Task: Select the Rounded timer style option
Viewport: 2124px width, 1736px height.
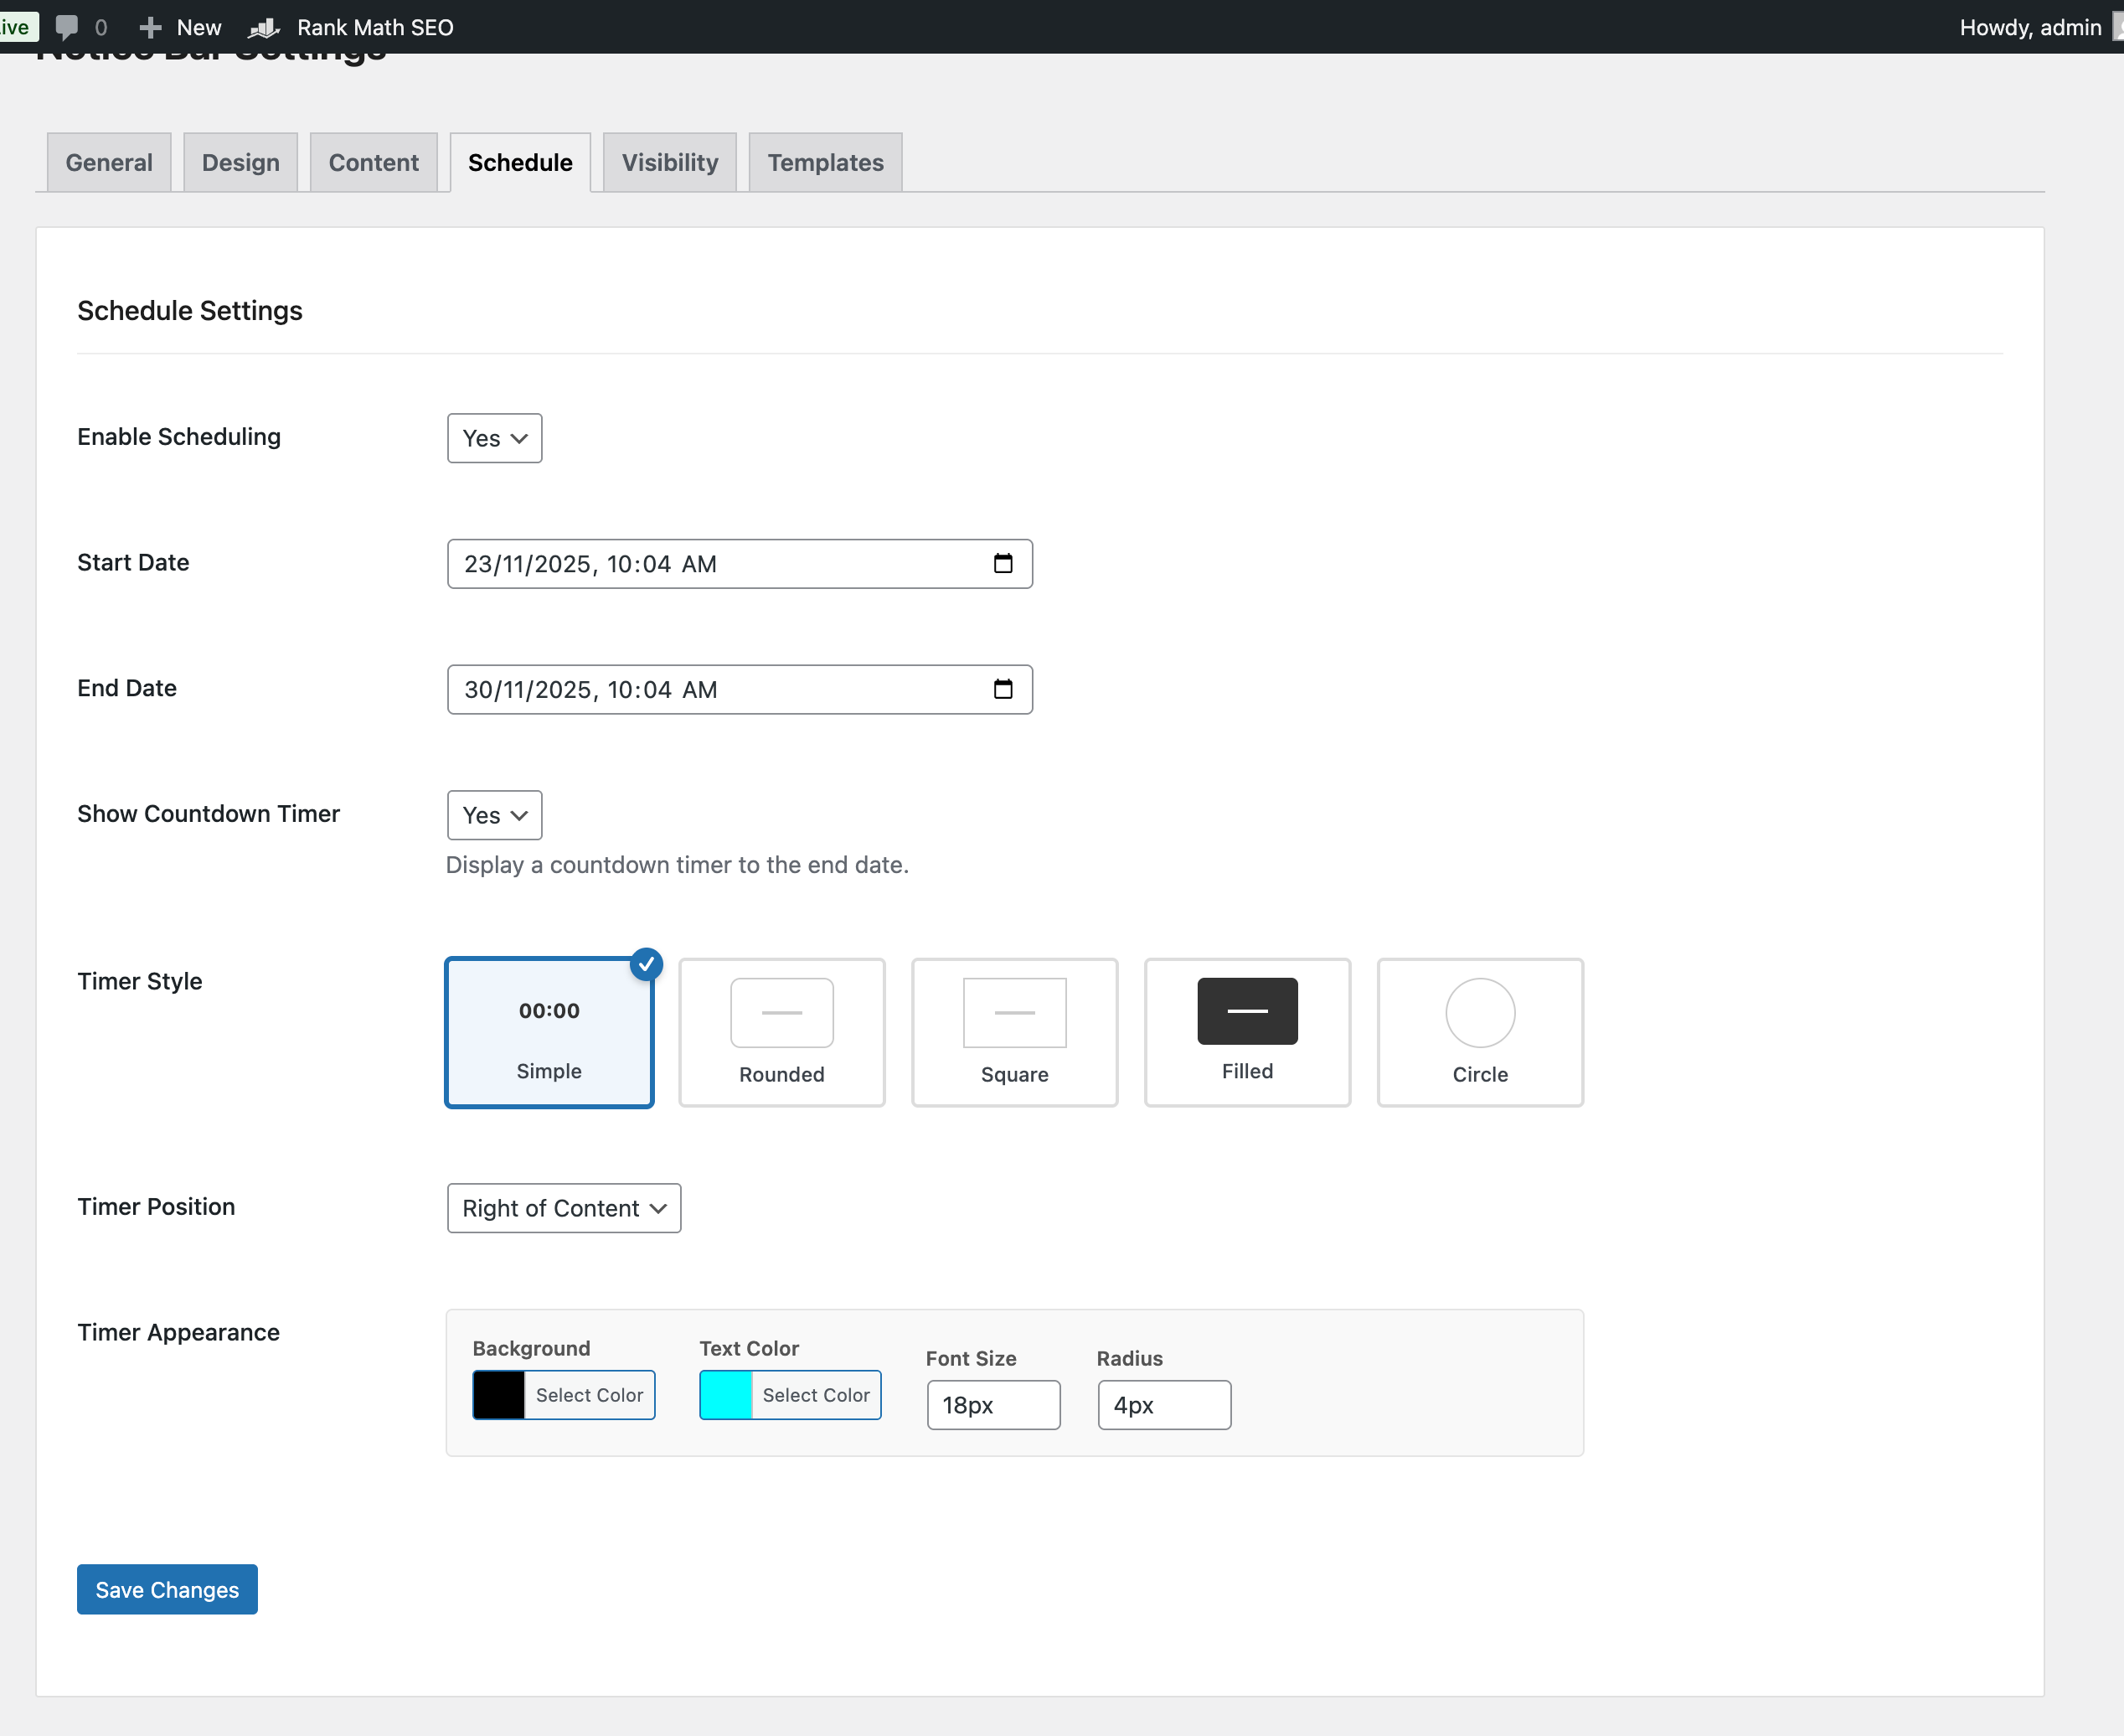Action: [781, 1033]
